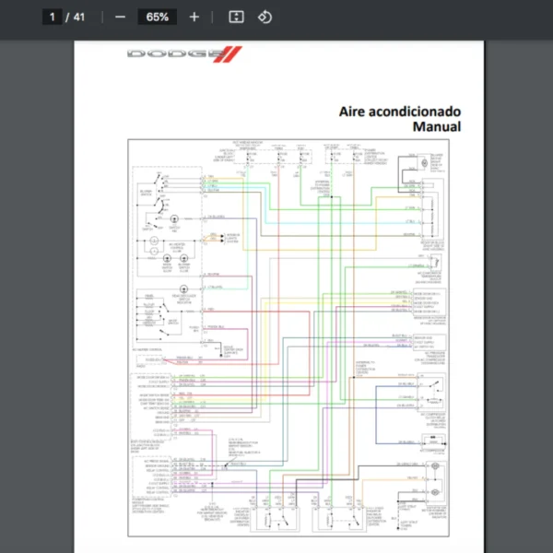Click the "Manual" heading text
Image resolution: width=553 pixels, height=553 pixels.
pos(436,127)
